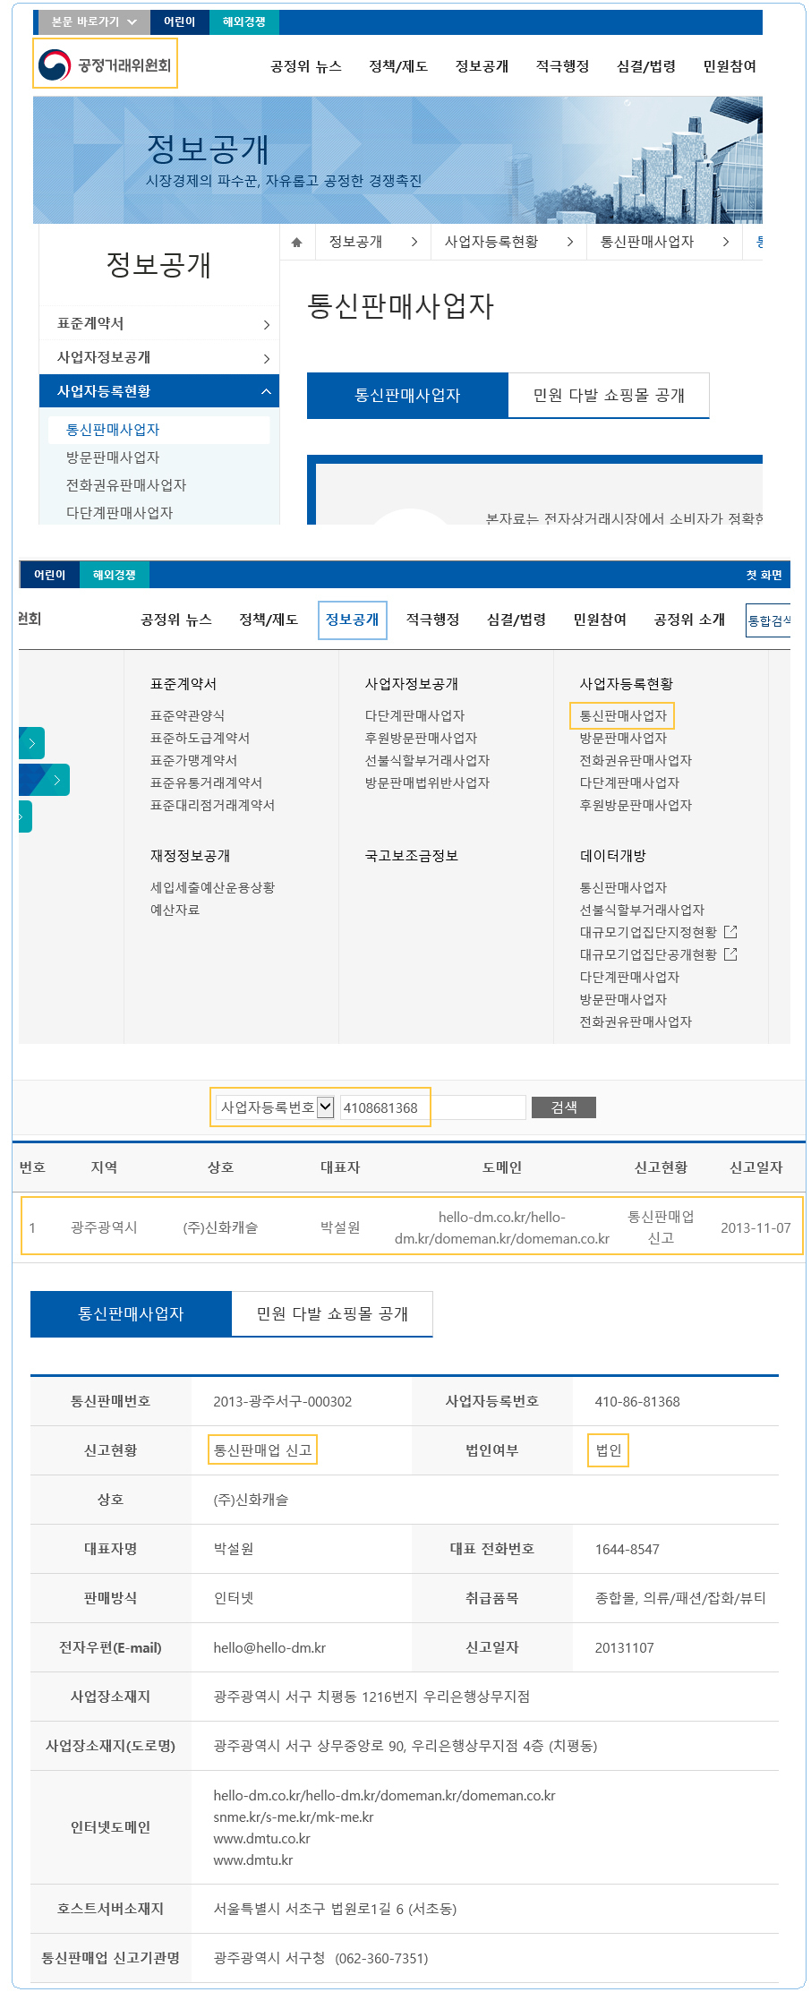Image resolution: width=811 pixels, height=1992 pixels.
Task: Open 공정위 뉴스 menu in top header
Action: click(x=306, y=66)
